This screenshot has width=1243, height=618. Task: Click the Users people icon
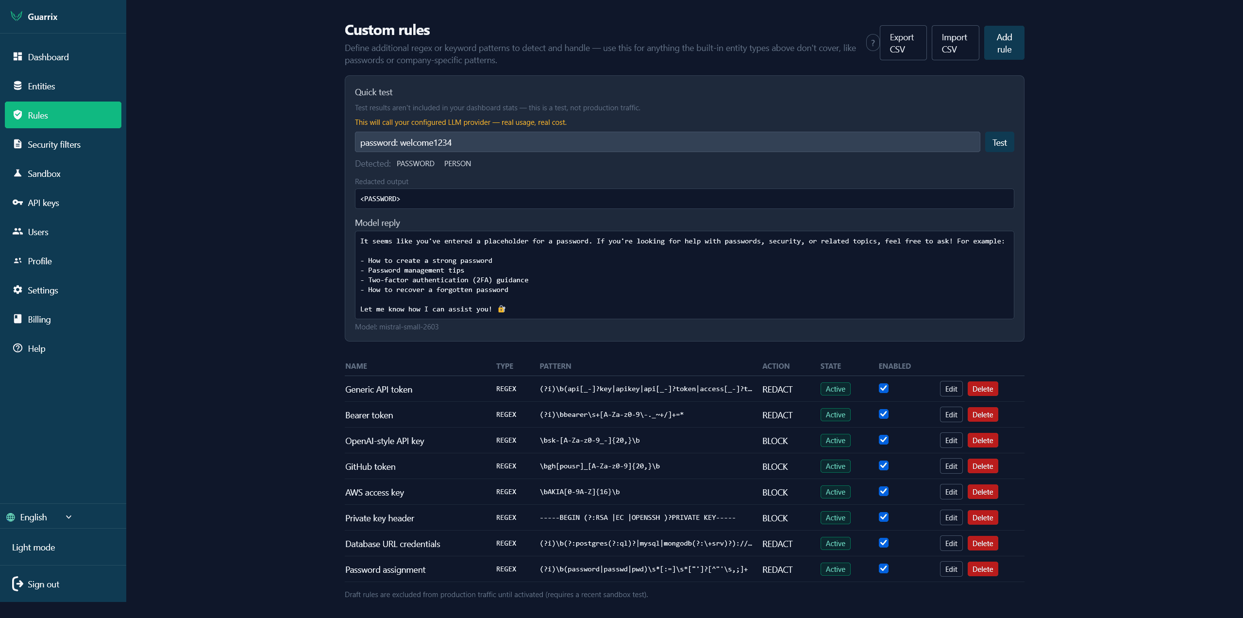17,231
